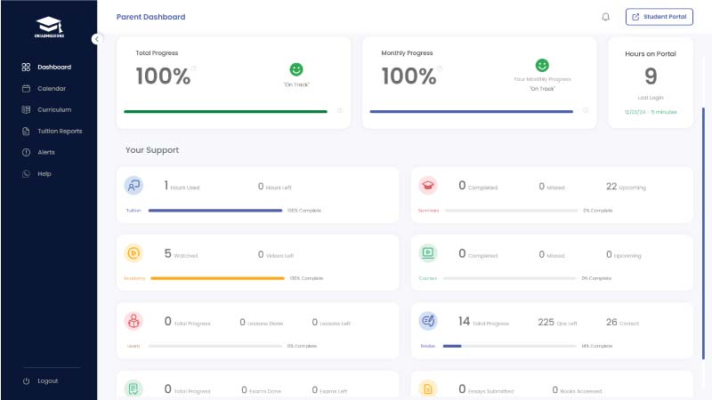The height and width of the screenshot is (400, 712).
Task: Click the graduation cap logo in the sidebar
Action: (49, 27)
